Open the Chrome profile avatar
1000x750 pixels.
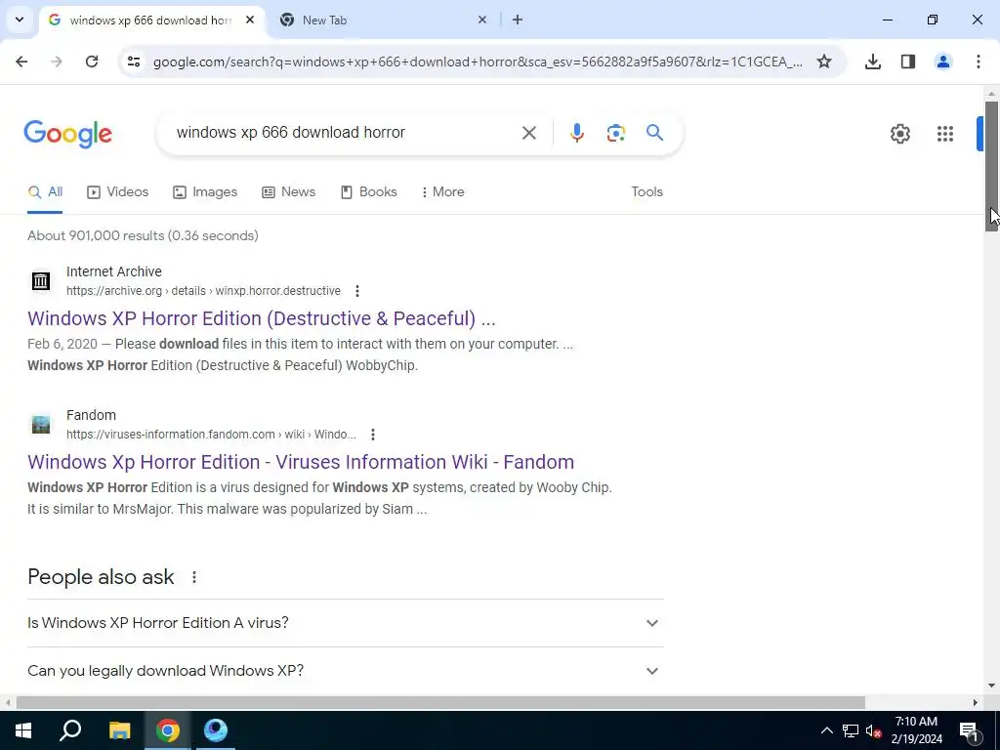coord(942,62)
